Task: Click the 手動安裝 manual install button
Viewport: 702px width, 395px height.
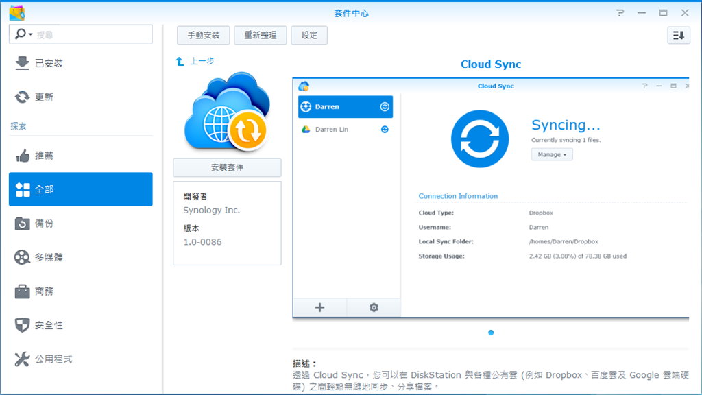Action: [x=203, y=35]
